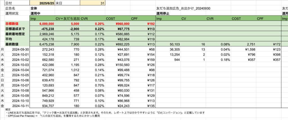This screenshot has width=288, height=120.
Task: Click the 広告名 label cell
Action: pyautogui.click(x=17, y=8)
